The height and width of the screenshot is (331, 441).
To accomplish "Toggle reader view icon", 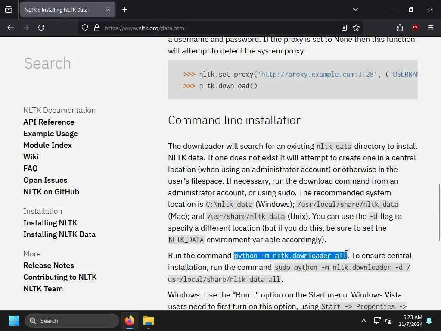I will pyautogui.click(x=344, y=28).
